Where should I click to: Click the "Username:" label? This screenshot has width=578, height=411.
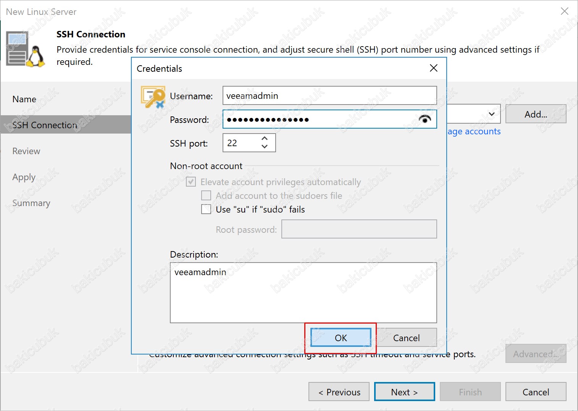(191, 96)
